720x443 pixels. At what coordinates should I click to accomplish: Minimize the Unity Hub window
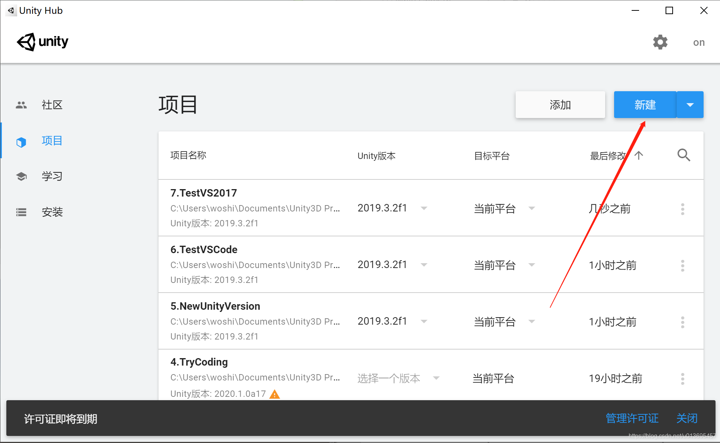pyautogui.click(x=635, y=10)
